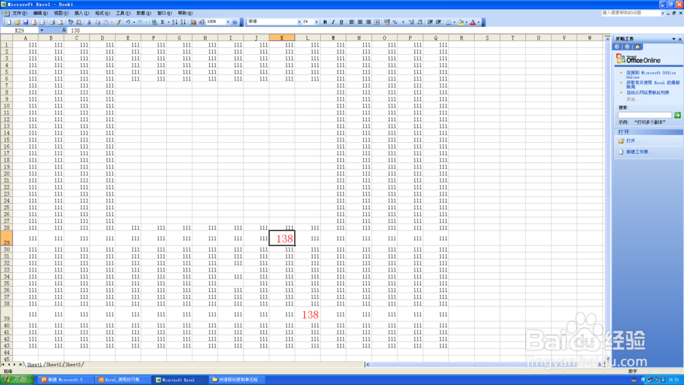Click the Windows 开始 Start button
Screen dimensions: 684x385
click(16, 380)
